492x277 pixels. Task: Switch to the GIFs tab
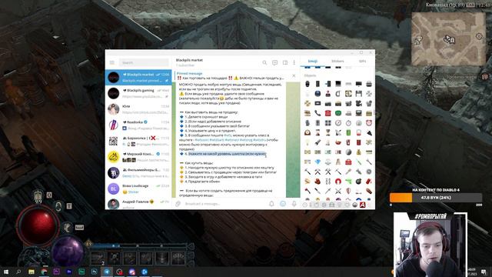(x=362, y=61)
